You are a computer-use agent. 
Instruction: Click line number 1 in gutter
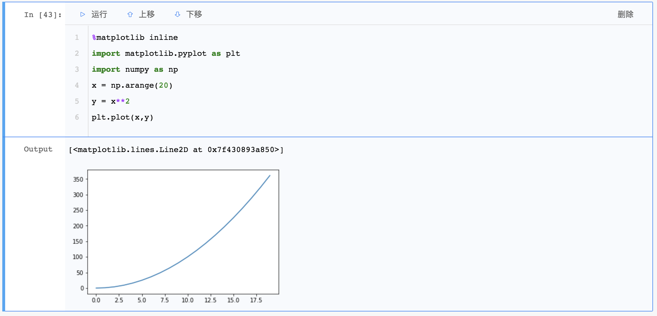click(x=77, y=38)
